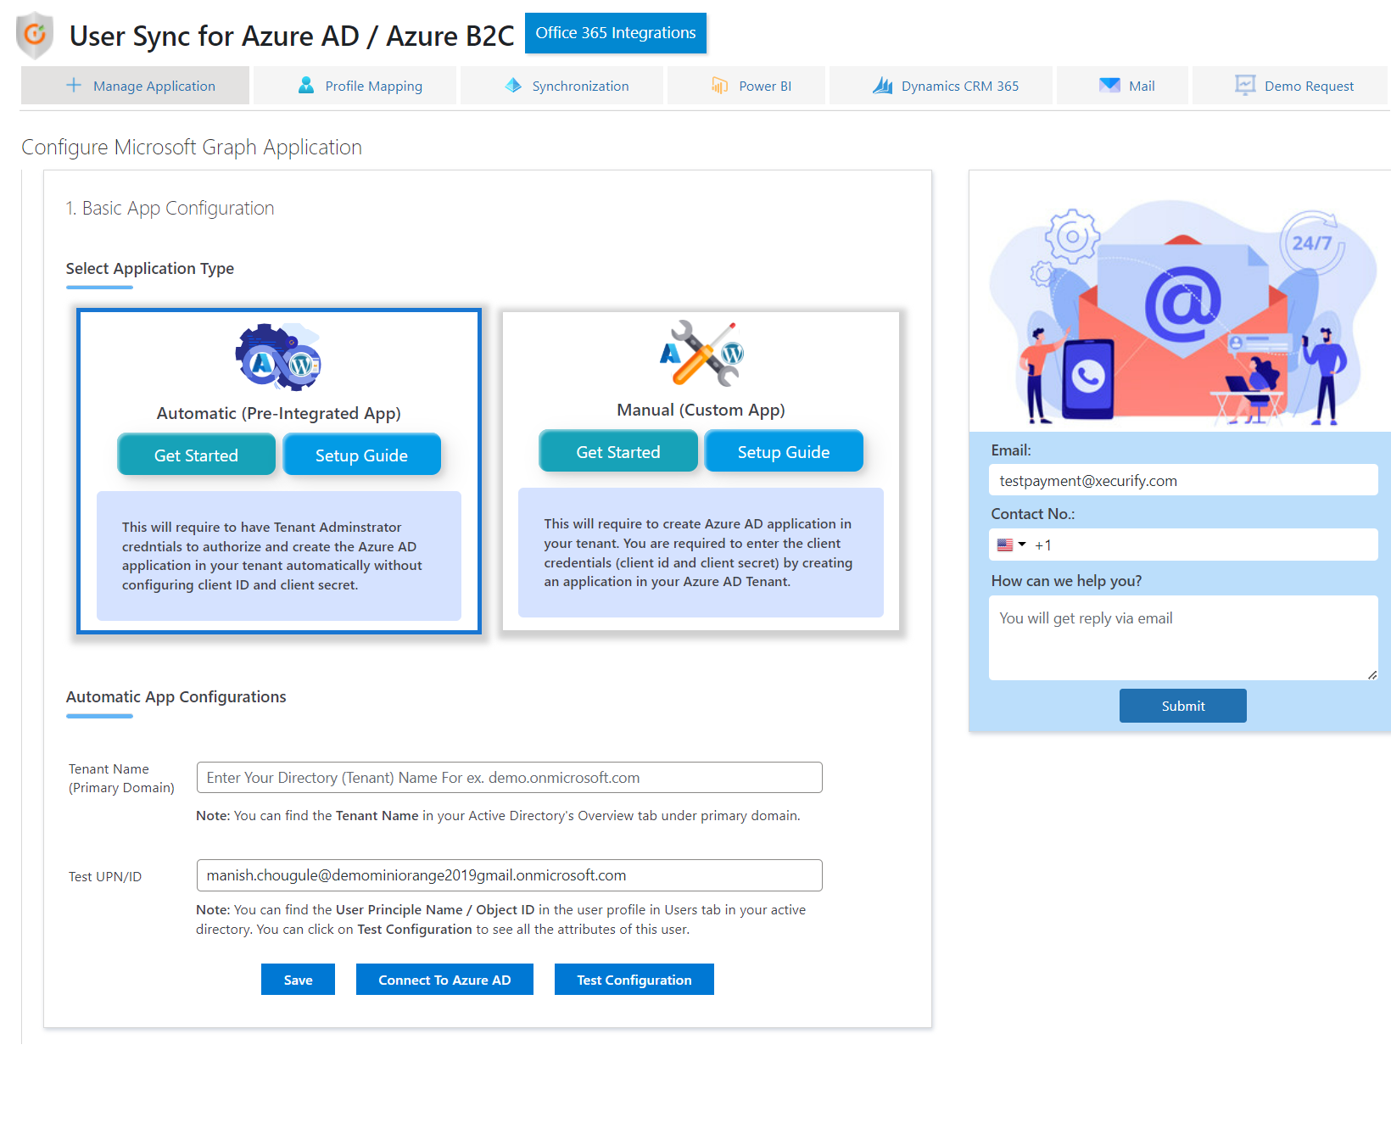
Task: Open the Manage Application tab
Action: click(136, 86)
